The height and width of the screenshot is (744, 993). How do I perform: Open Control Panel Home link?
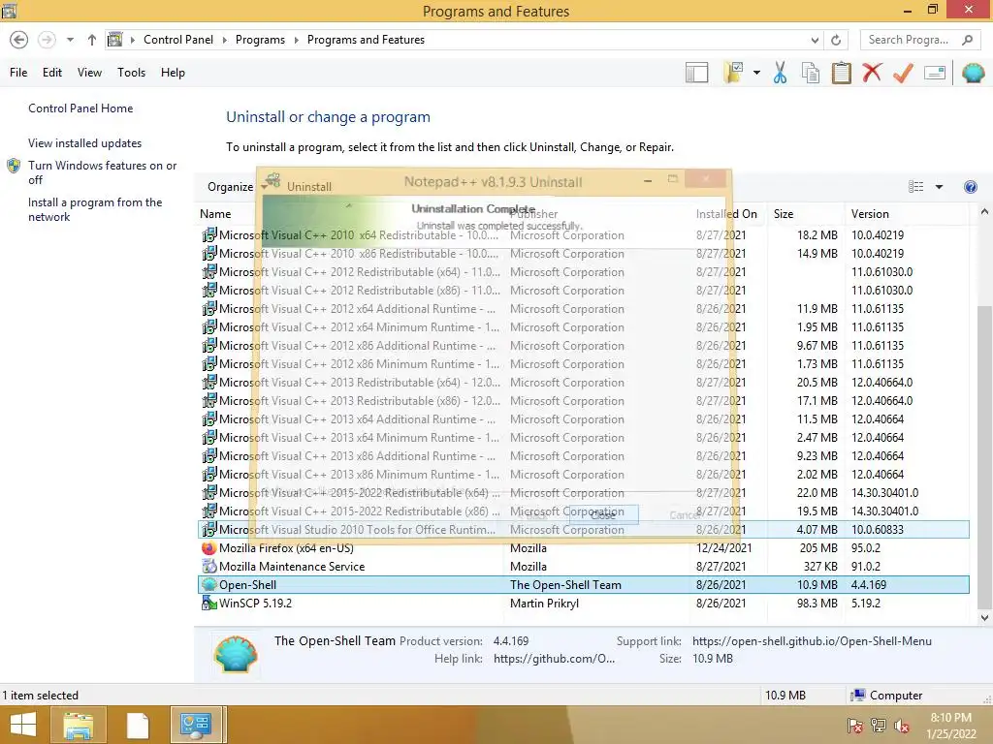80,108
